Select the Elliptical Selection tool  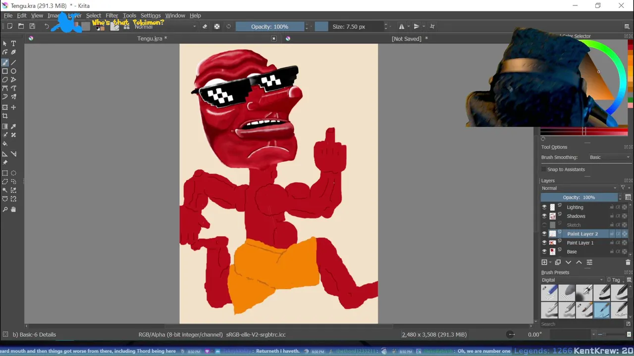(x=13, y=173)
